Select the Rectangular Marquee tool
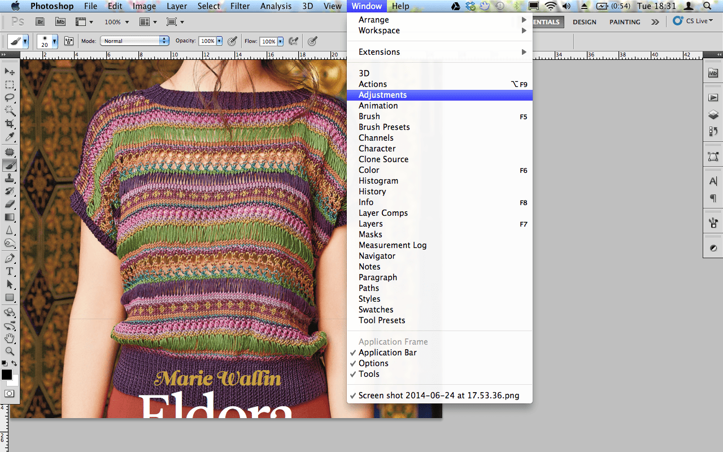The image size is (723, 452). [x=10, y=85]
